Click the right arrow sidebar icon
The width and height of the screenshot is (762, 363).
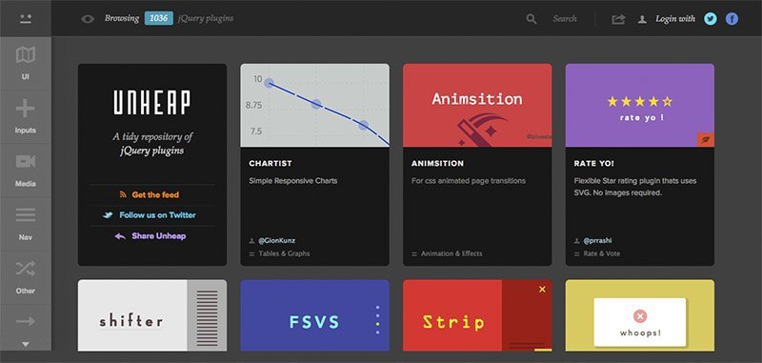click(26, 321)
